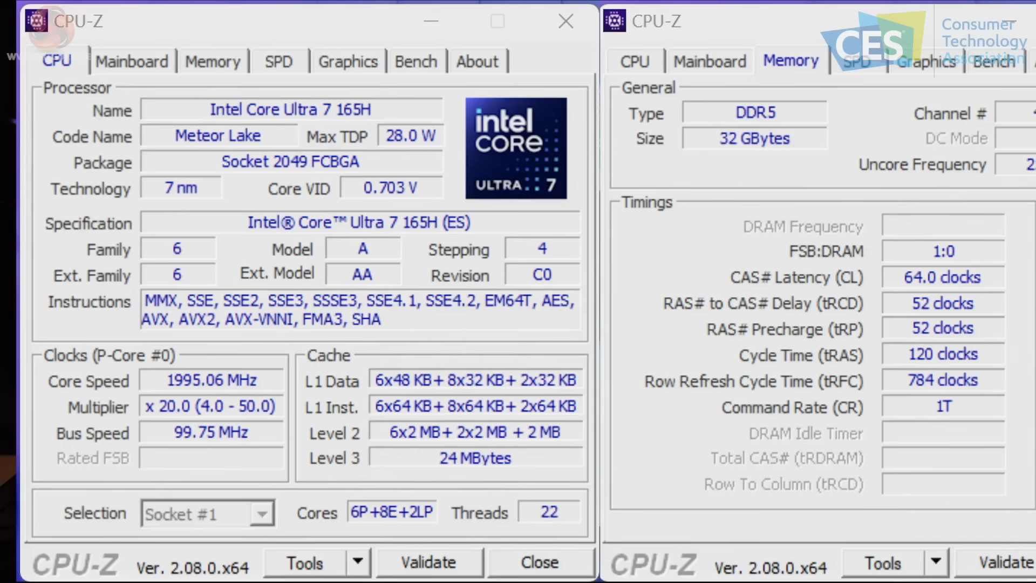The height and width of the screenshot is (583, 1036).
Task: Click the tRAS value '120 clocks'
Action: pos(944,354)
